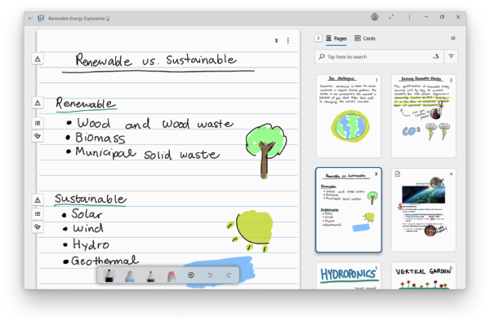Click the page number 3 indicator
The width and height of the screenshot is (490, 325).
point(276,41)
